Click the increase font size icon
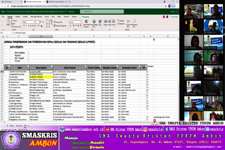Image resolution: width=225 pixels, height=150 pixels. click(41, 22)
